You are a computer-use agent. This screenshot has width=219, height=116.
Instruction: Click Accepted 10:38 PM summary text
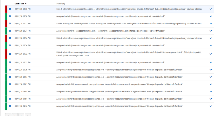[x=111, y=16]
